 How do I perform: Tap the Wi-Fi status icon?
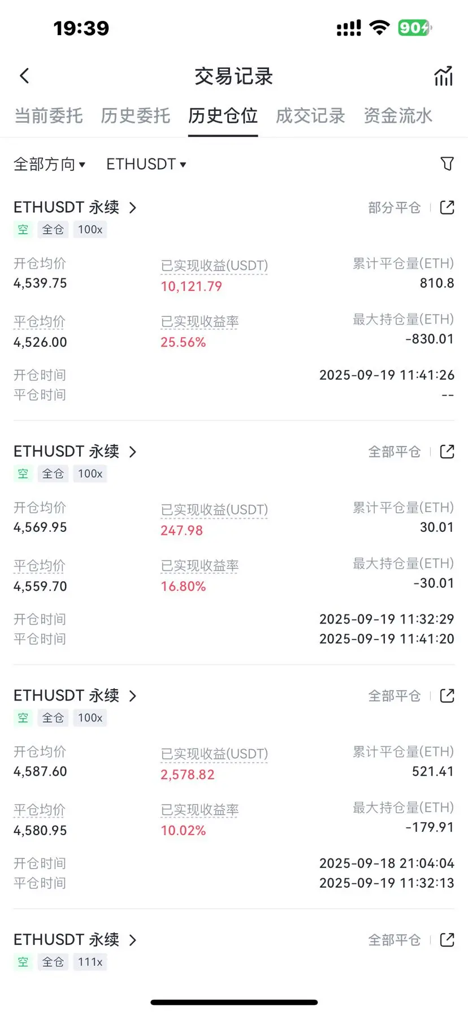pos(379,27)
